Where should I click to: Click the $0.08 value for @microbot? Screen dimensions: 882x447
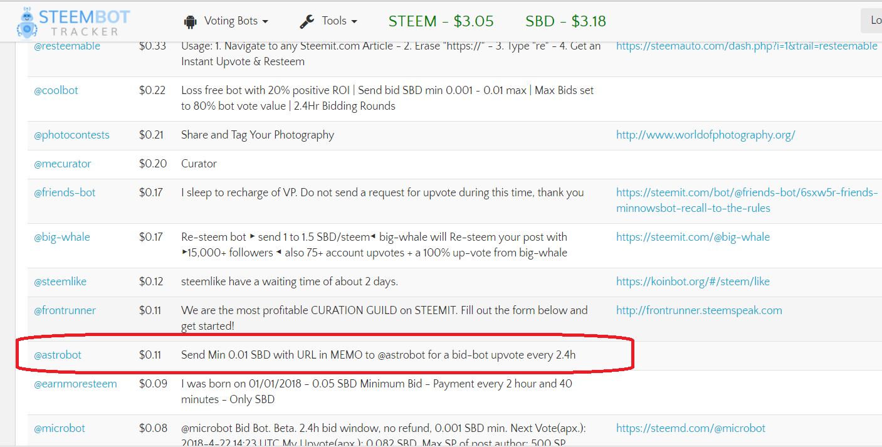pos(153,428)
